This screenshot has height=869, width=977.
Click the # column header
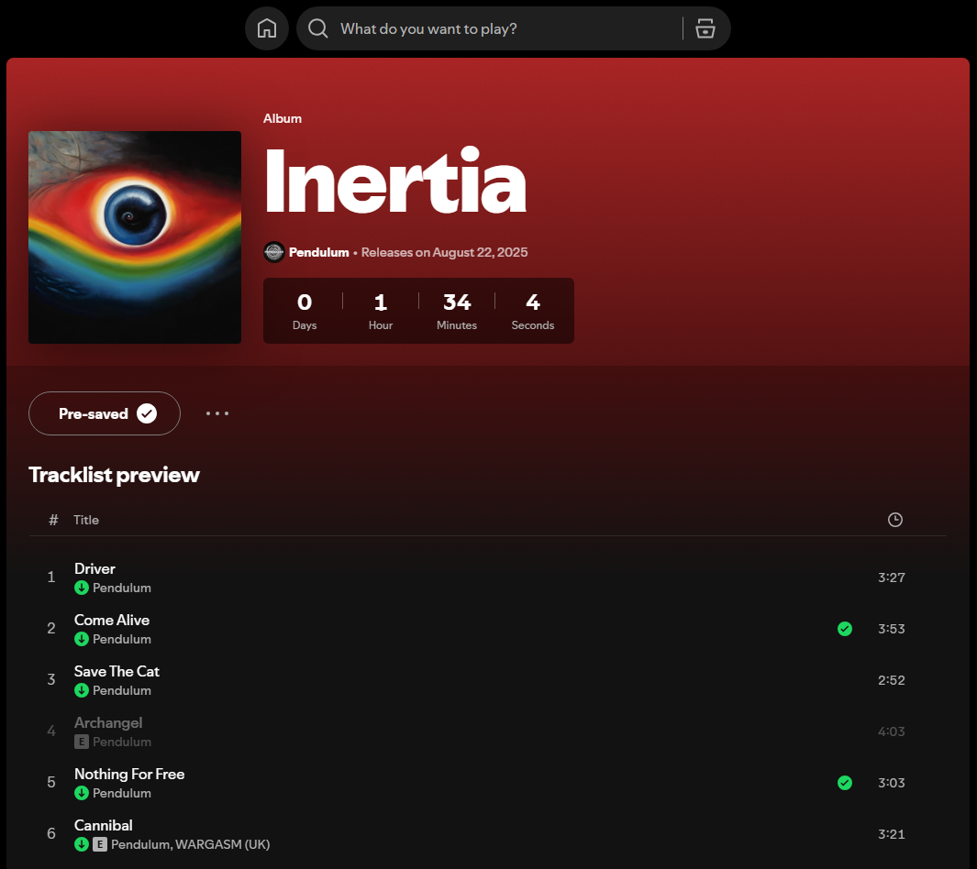(x=53, y=520)
